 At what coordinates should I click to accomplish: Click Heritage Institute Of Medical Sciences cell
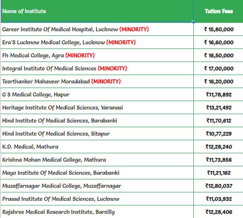tap(97, 108)
